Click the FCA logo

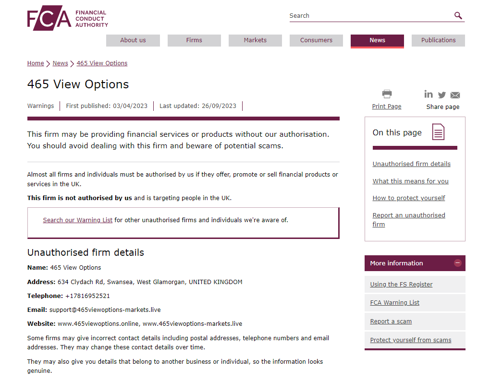[67, 18]
